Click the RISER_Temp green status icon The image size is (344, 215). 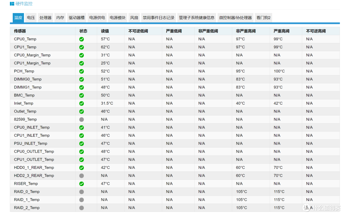[x=82, y=184]
